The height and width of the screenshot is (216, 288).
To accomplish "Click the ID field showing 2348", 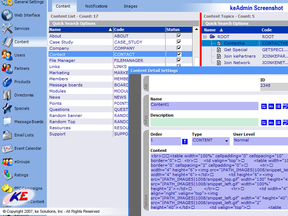I will tap(274, 87).
